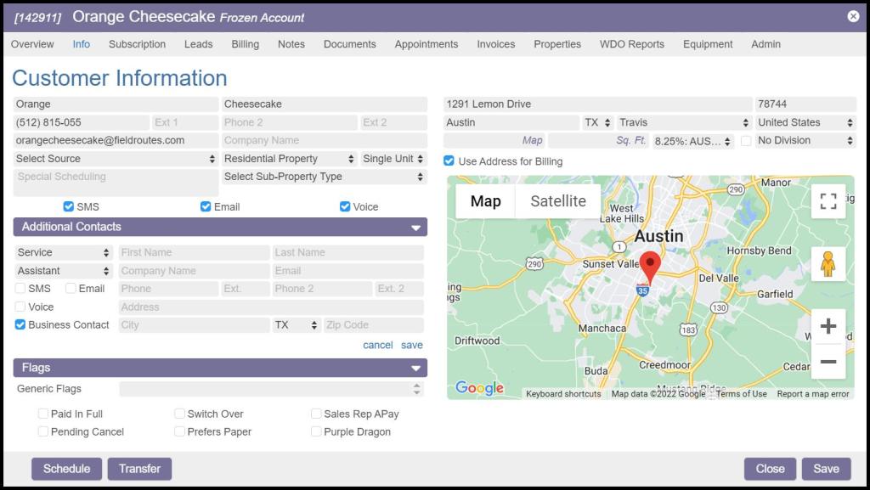Close the customer dialog with X icon
The height and width of the screenshot is (490, 870).
(x=853, y=16)
